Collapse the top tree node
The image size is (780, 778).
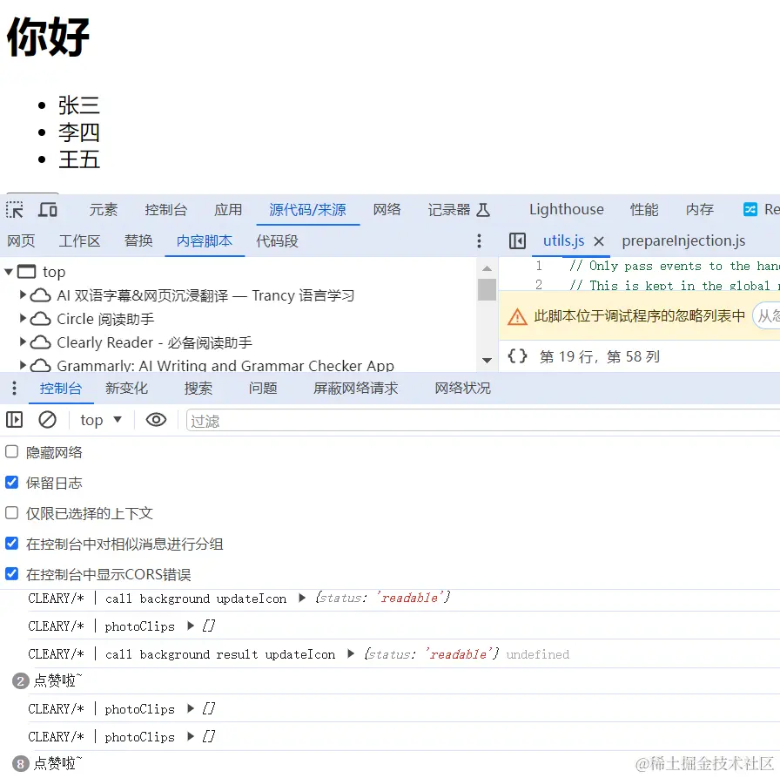[x=9, y=272]
